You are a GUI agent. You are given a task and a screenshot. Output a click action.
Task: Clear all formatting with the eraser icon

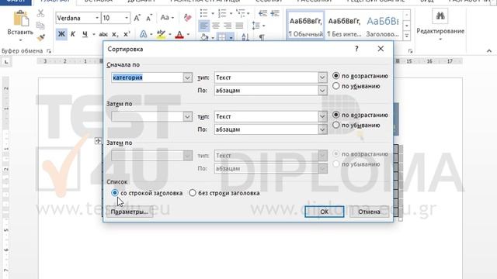[187, 18]
